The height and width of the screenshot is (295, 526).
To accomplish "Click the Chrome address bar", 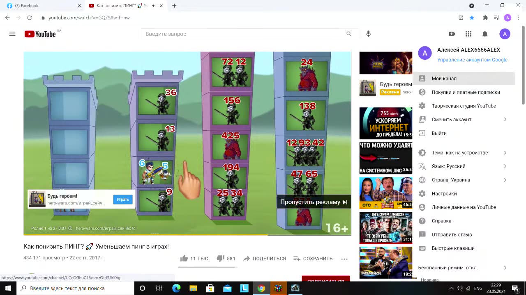I will coord(247,18).
